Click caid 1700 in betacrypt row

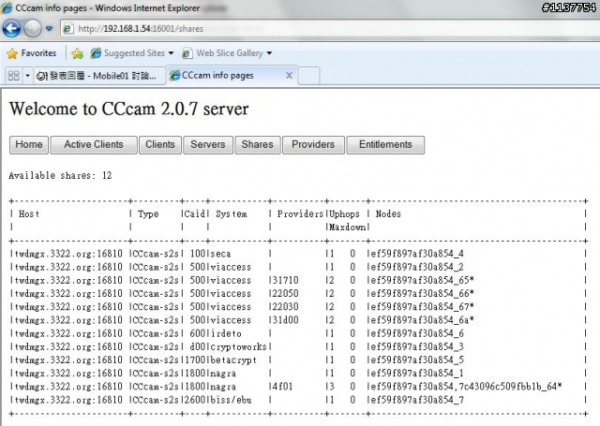pos(194,360)
